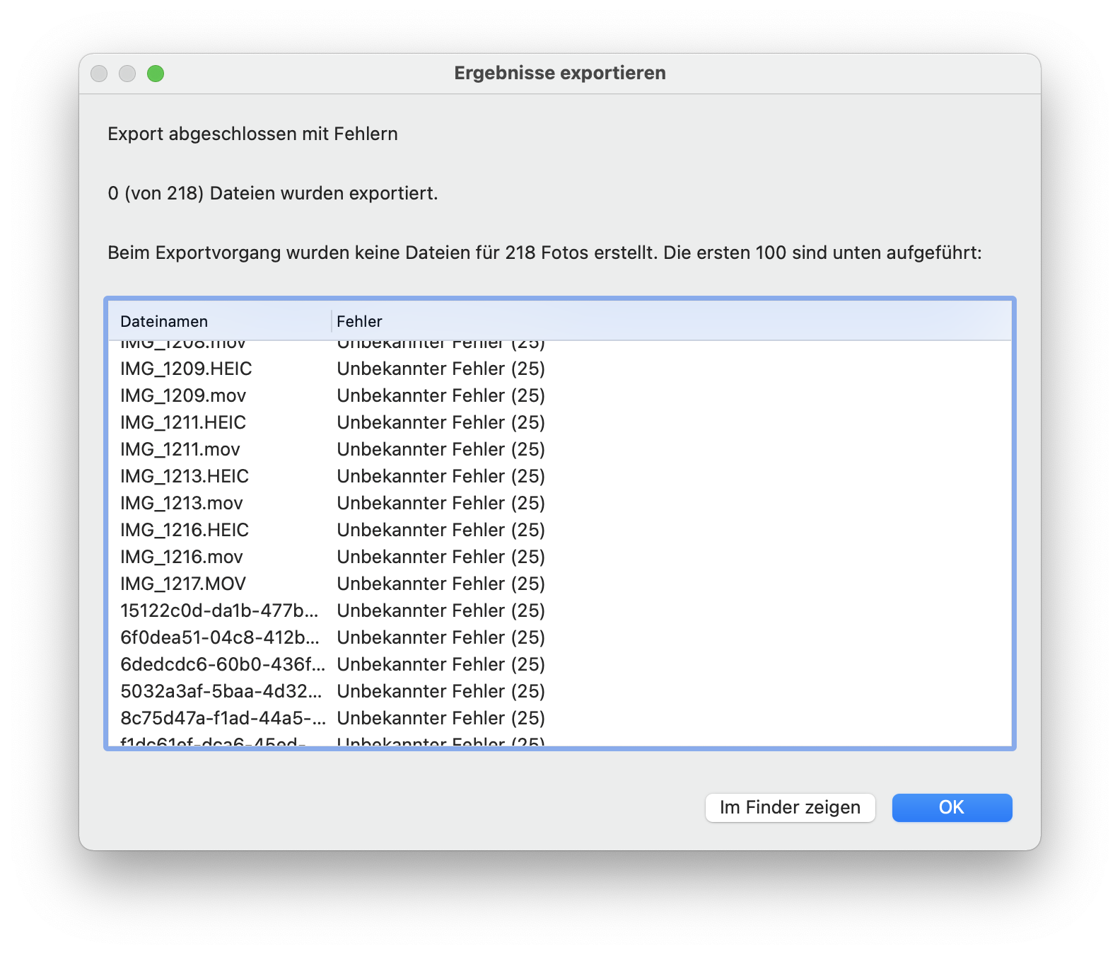This screenshot has height=955, width=1120.
Task: Select the IMG_1216.HEIC list item
Action: tap(185, 530)
